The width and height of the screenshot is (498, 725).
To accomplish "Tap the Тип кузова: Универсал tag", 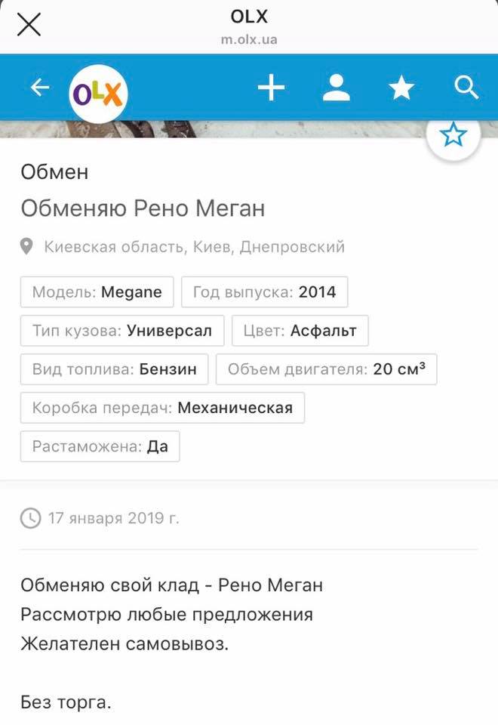I will [124, 330].
